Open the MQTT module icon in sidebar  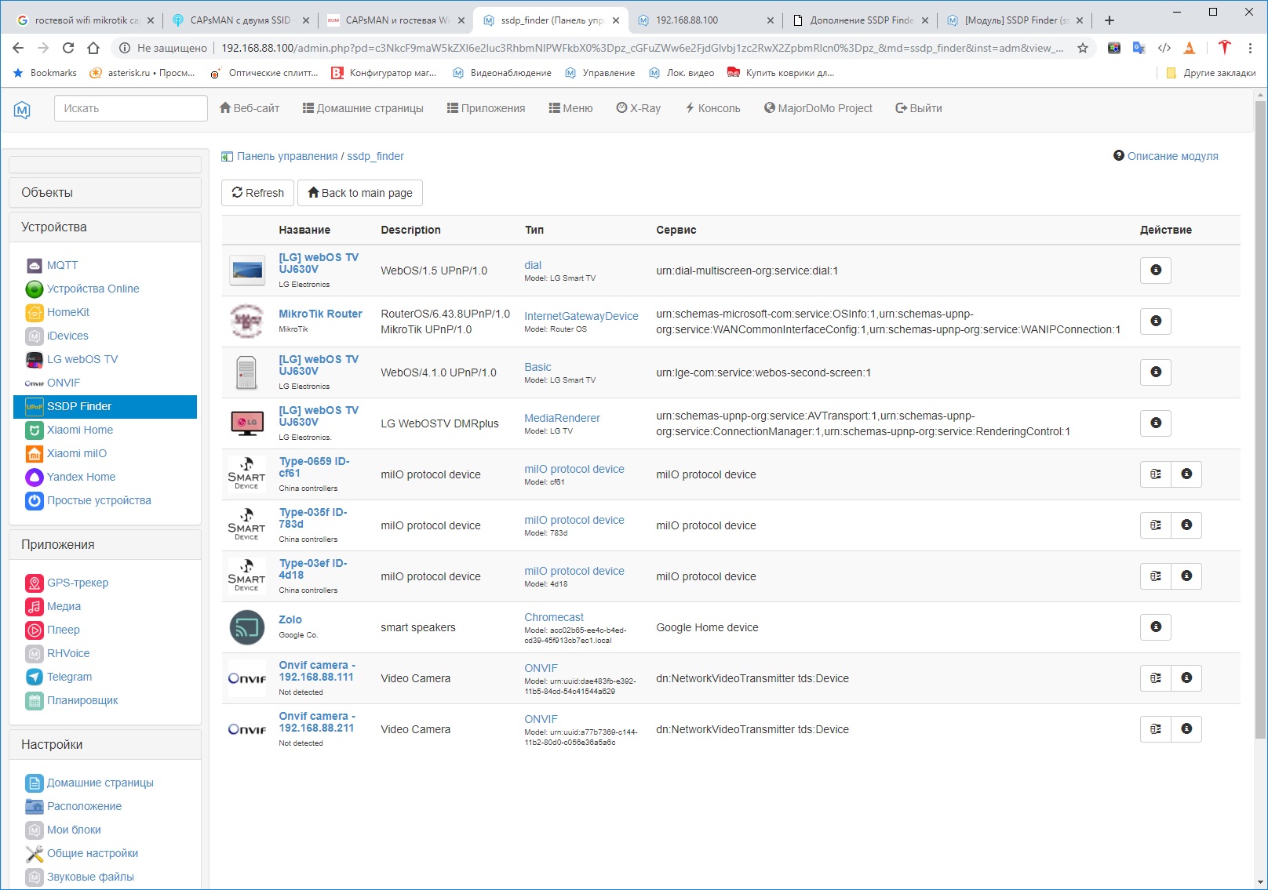point(35,265)
